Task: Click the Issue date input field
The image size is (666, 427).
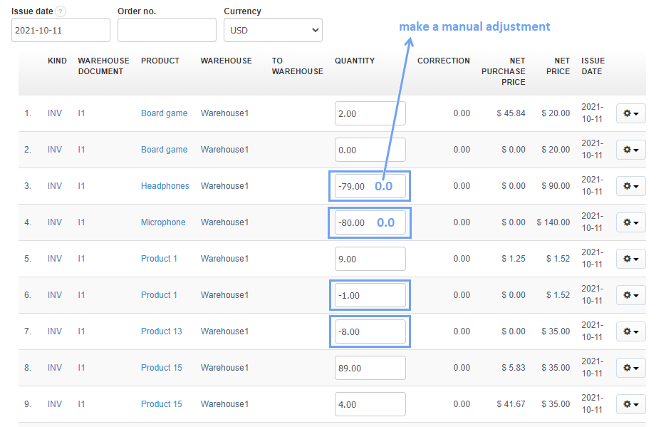Action: 61,30
